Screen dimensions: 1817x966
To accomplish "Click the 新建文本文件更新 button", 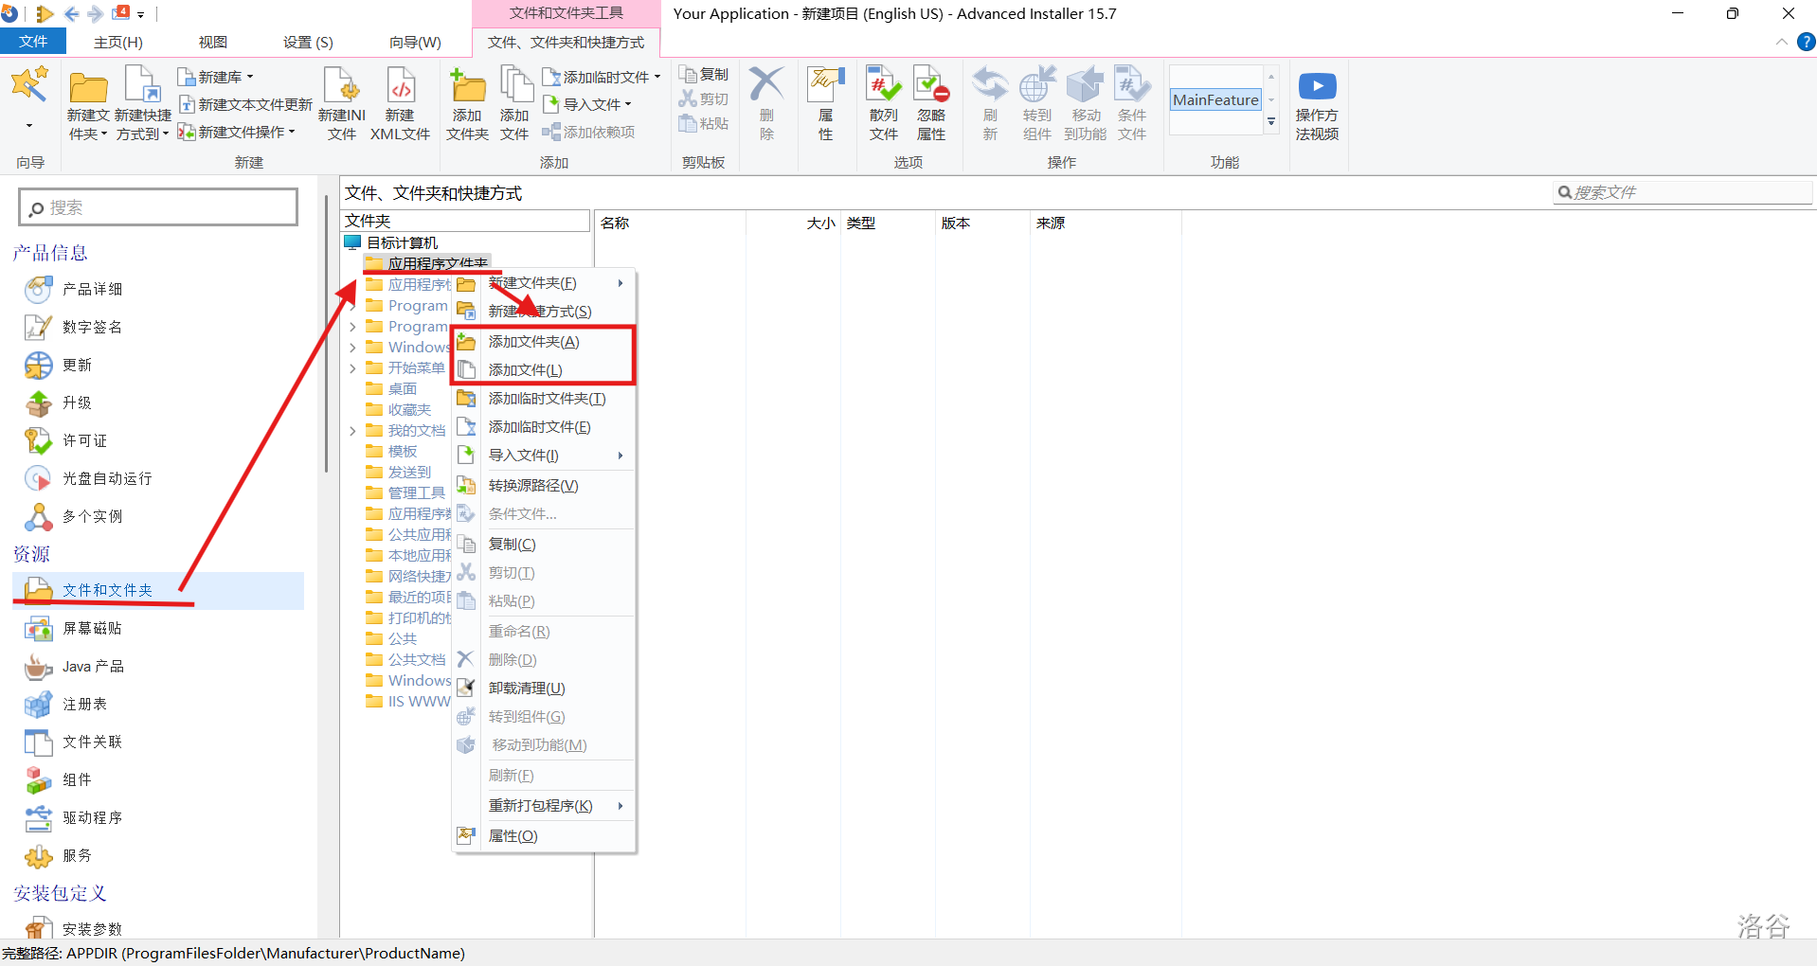I will 246,104.
